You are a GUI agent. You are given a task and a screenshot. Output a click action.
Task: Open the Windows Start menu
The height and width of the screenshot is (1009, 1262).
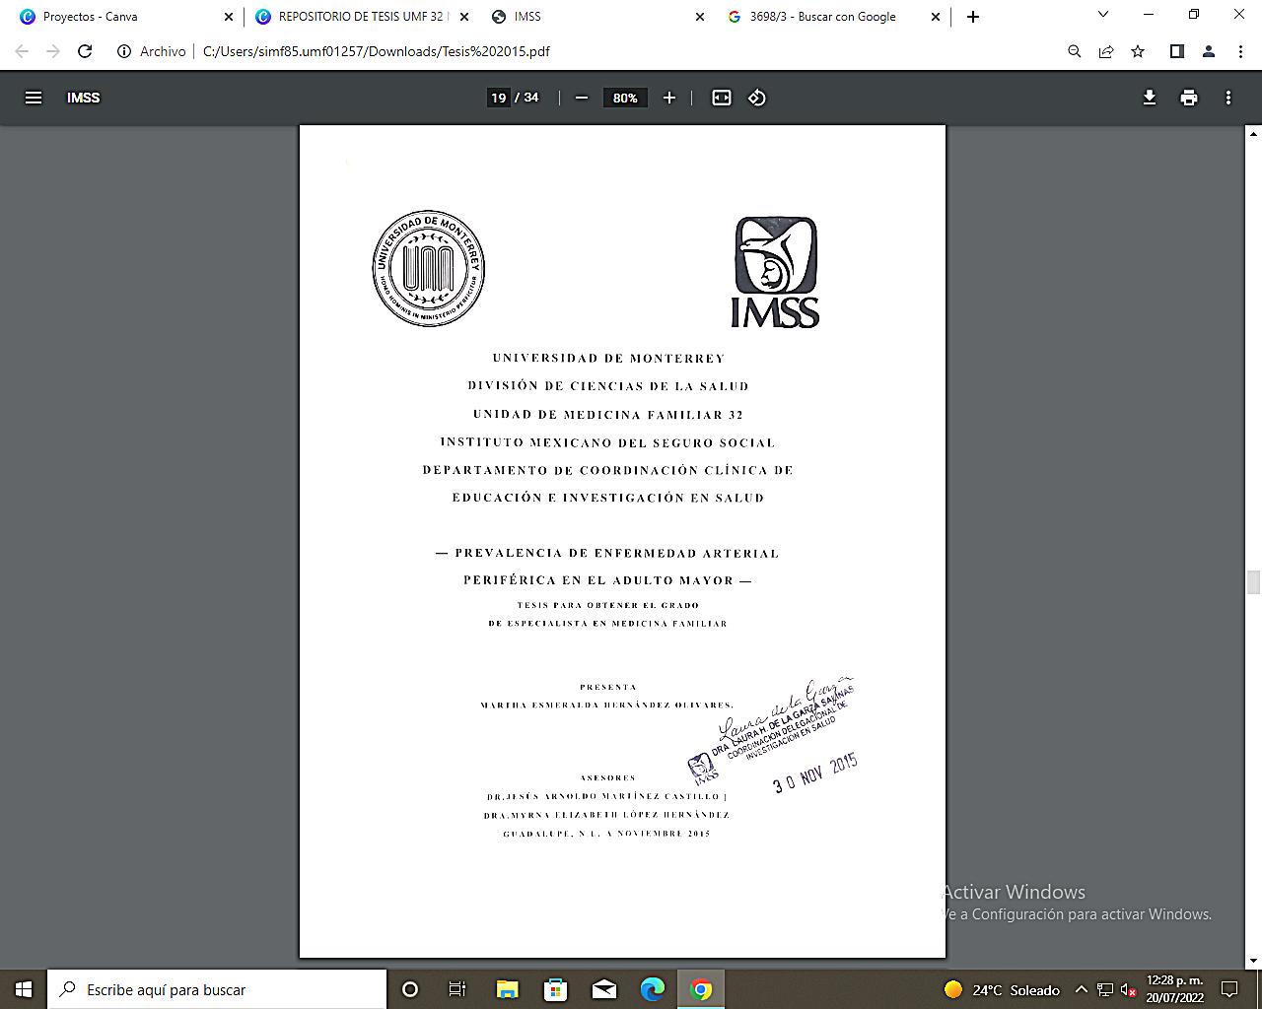(24, 989)
